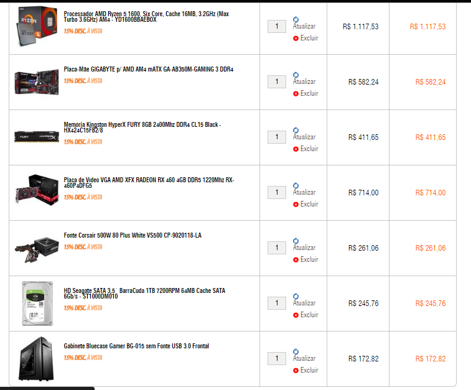Open the Fonte Corsair 500W VS500 product link
471x390 pixels.
133,235
